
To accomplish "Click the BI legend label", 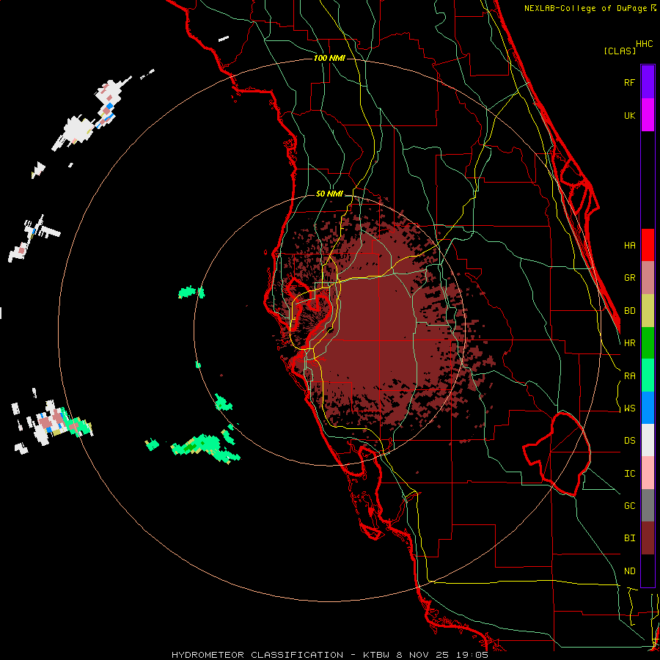I will (630, 538).
